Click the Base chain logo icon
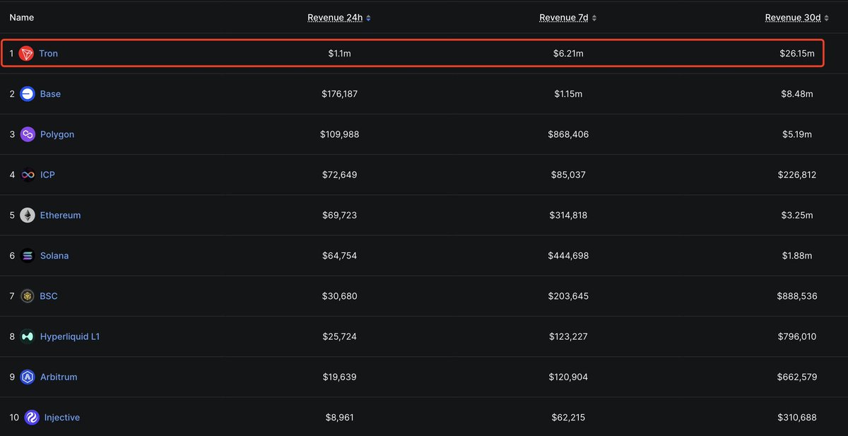The height and width of the screenshot is (436, 848). point(28,94)
